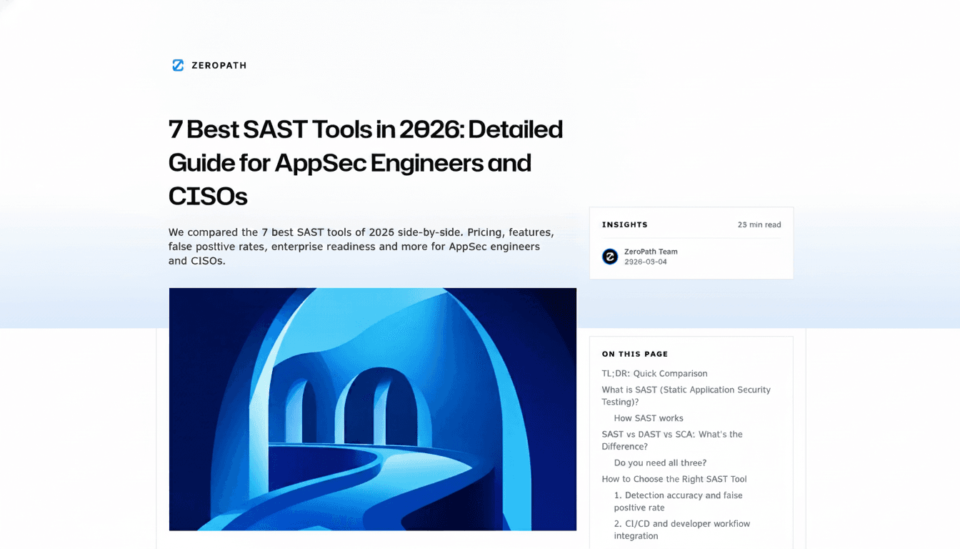Click the ZeroPath Team author avatar
Screen dimensions: 960x549
point(610,257)
